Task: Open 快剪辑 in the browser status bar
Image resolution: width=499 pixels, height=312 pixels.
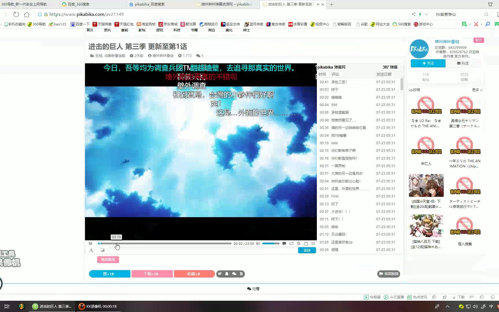Action: pos(372,297)
